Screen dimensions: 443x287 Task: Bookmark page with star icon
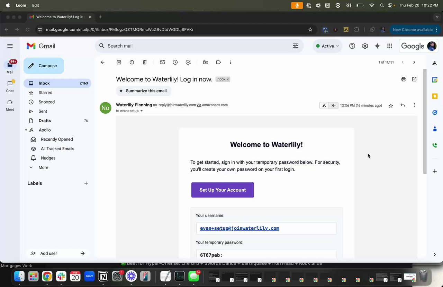click(310, 29)
